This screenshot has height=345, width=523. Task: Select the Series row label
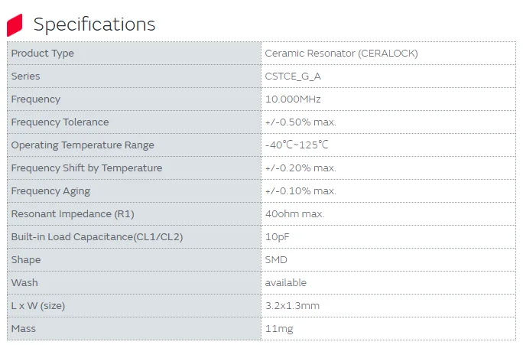[x=26, y=76]
